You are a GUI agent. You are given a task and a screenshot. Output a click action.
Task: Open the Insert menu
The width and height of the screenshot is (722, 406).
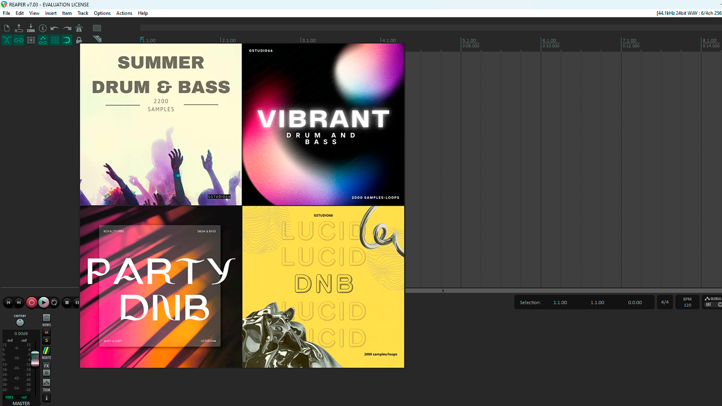click(51, 13)
